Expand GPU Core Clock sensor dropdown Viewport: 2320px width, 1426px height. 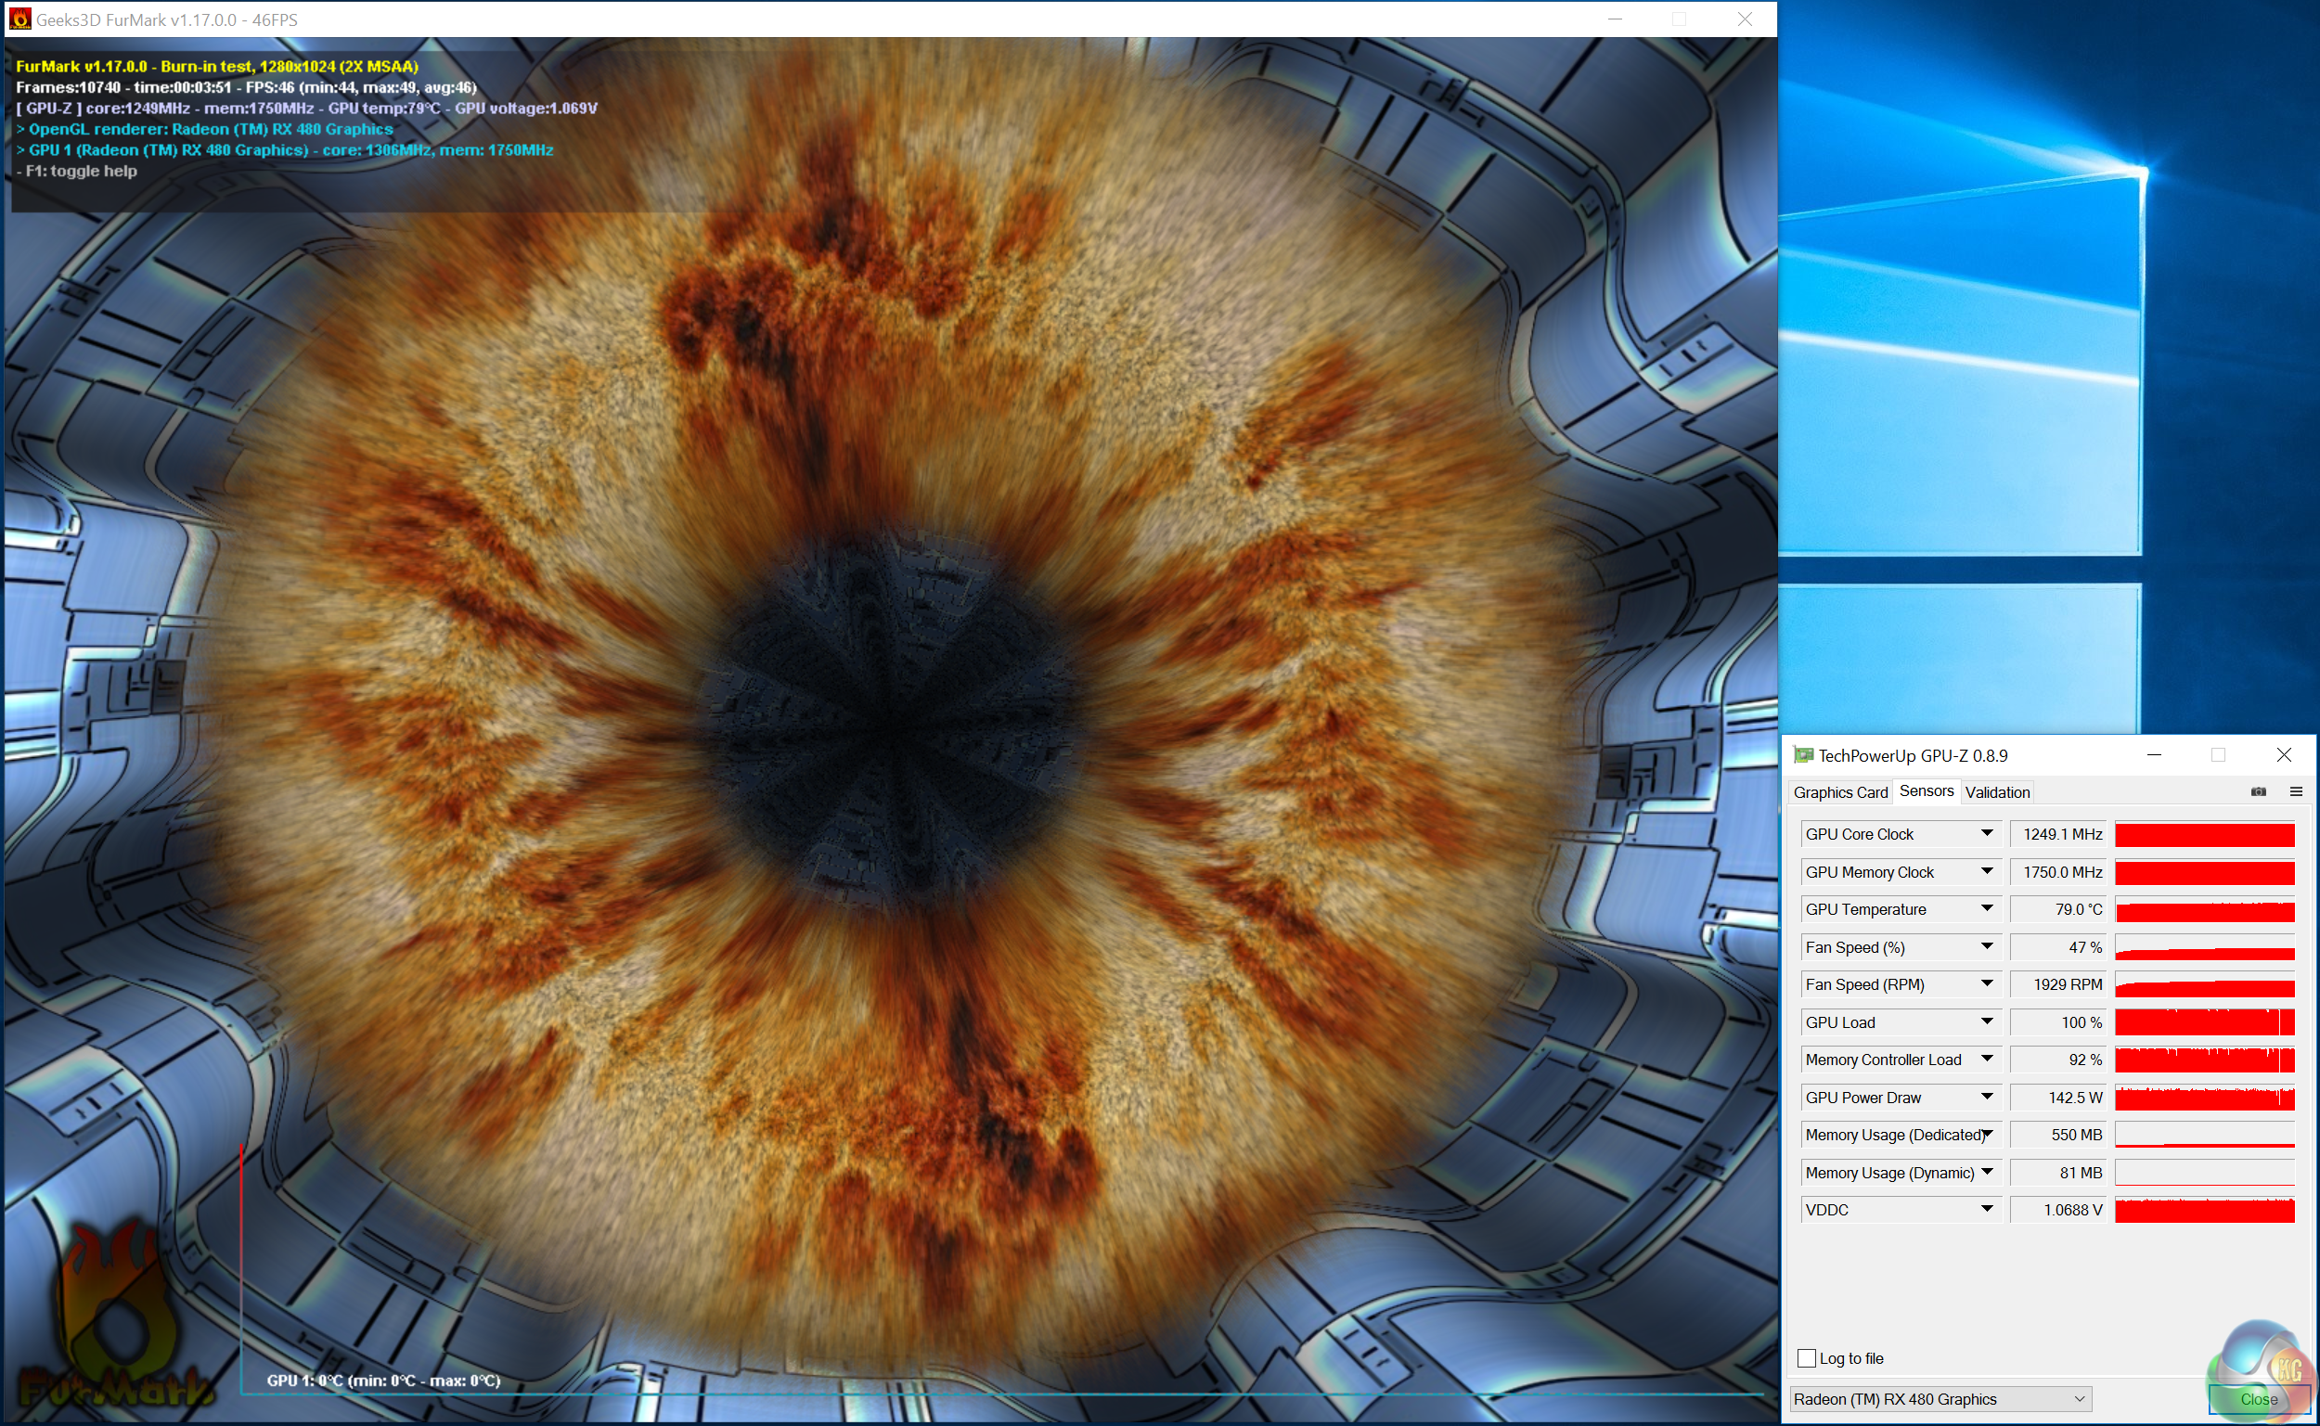tap(1986, 834)
